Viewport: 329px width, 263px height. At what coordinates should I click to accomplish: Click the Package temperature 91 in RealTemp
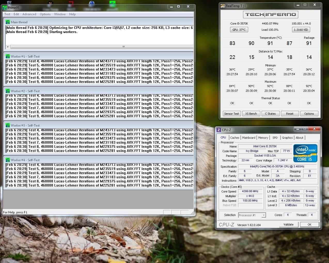(x=309, y=43)
